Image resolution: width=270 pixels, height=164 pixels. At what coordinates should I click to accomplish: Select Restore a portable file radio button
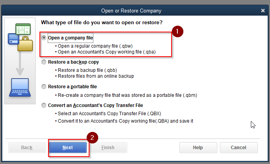coord(44,86)
